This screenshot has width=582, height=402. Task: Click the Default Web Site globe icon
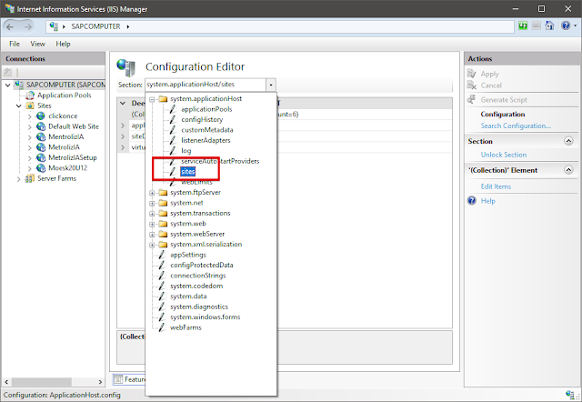41,126
